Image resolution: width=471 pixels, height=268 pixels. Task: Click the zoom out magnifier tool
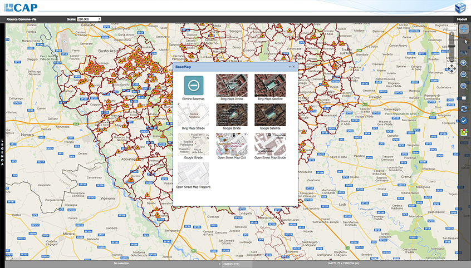(x=464, y=75)
